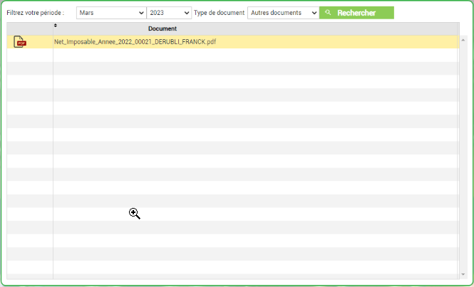474x287 pixels.
Task: Click the scrollbar up arrow
Action: (x=463, y=40)
